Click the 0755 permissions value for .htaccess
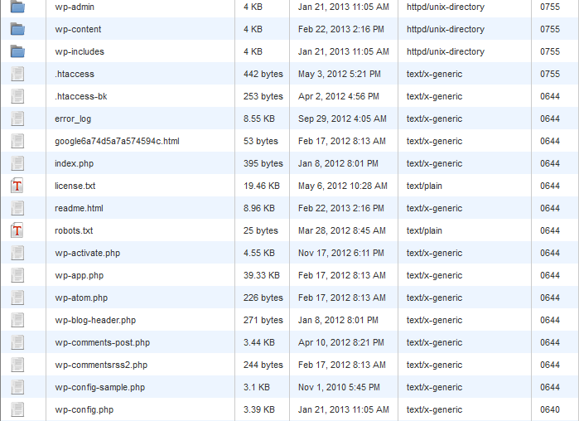Viewport: 579px width, 421px height. pyautogui.click(x=550, y=74)
